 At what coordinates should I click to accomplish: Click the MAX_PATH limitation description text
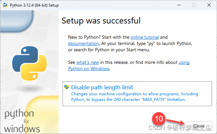tap(135, 97)
